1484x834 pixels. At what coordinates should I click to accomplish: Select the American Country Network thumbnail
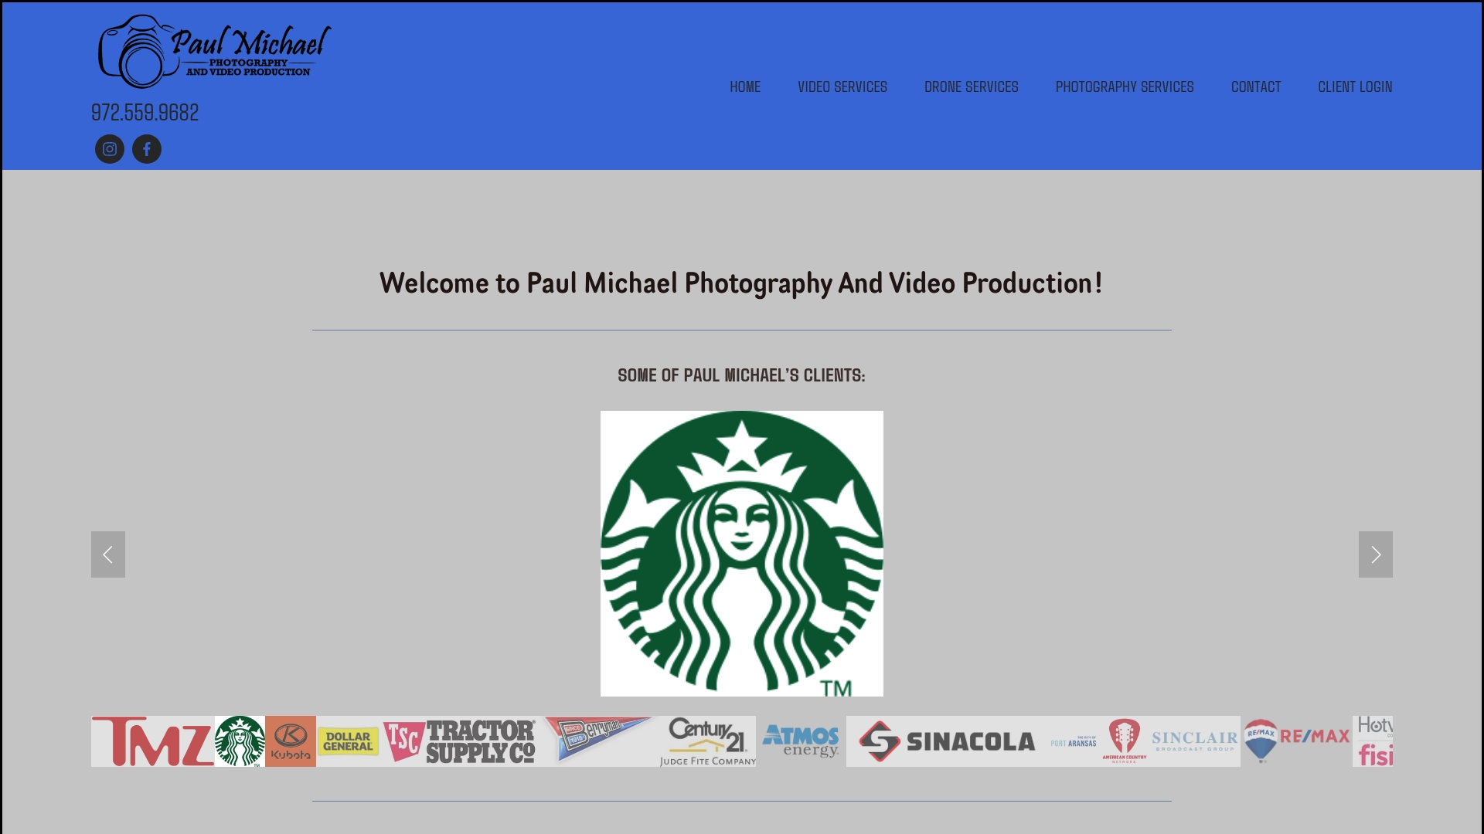pyautogui.click(x=1125, y=741)
